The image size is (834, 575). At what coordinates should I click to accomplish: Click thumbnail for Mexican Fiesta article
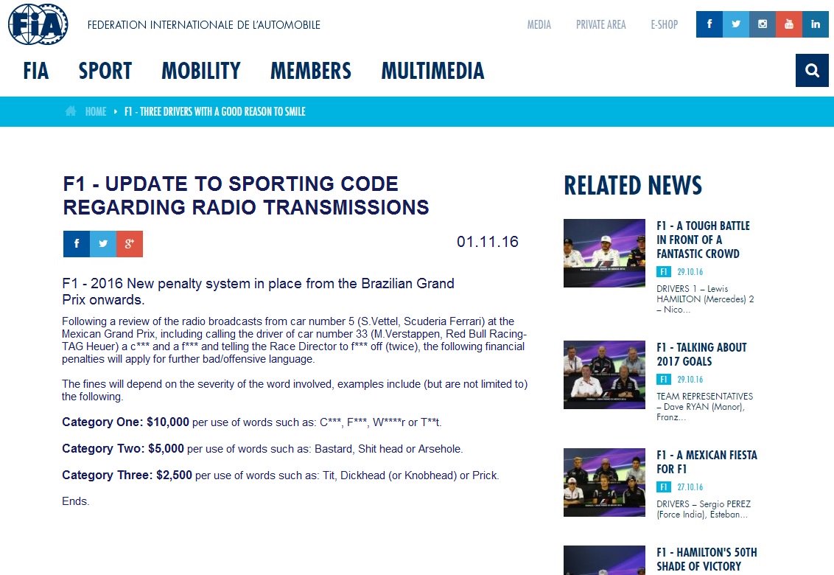coord(604,482)
